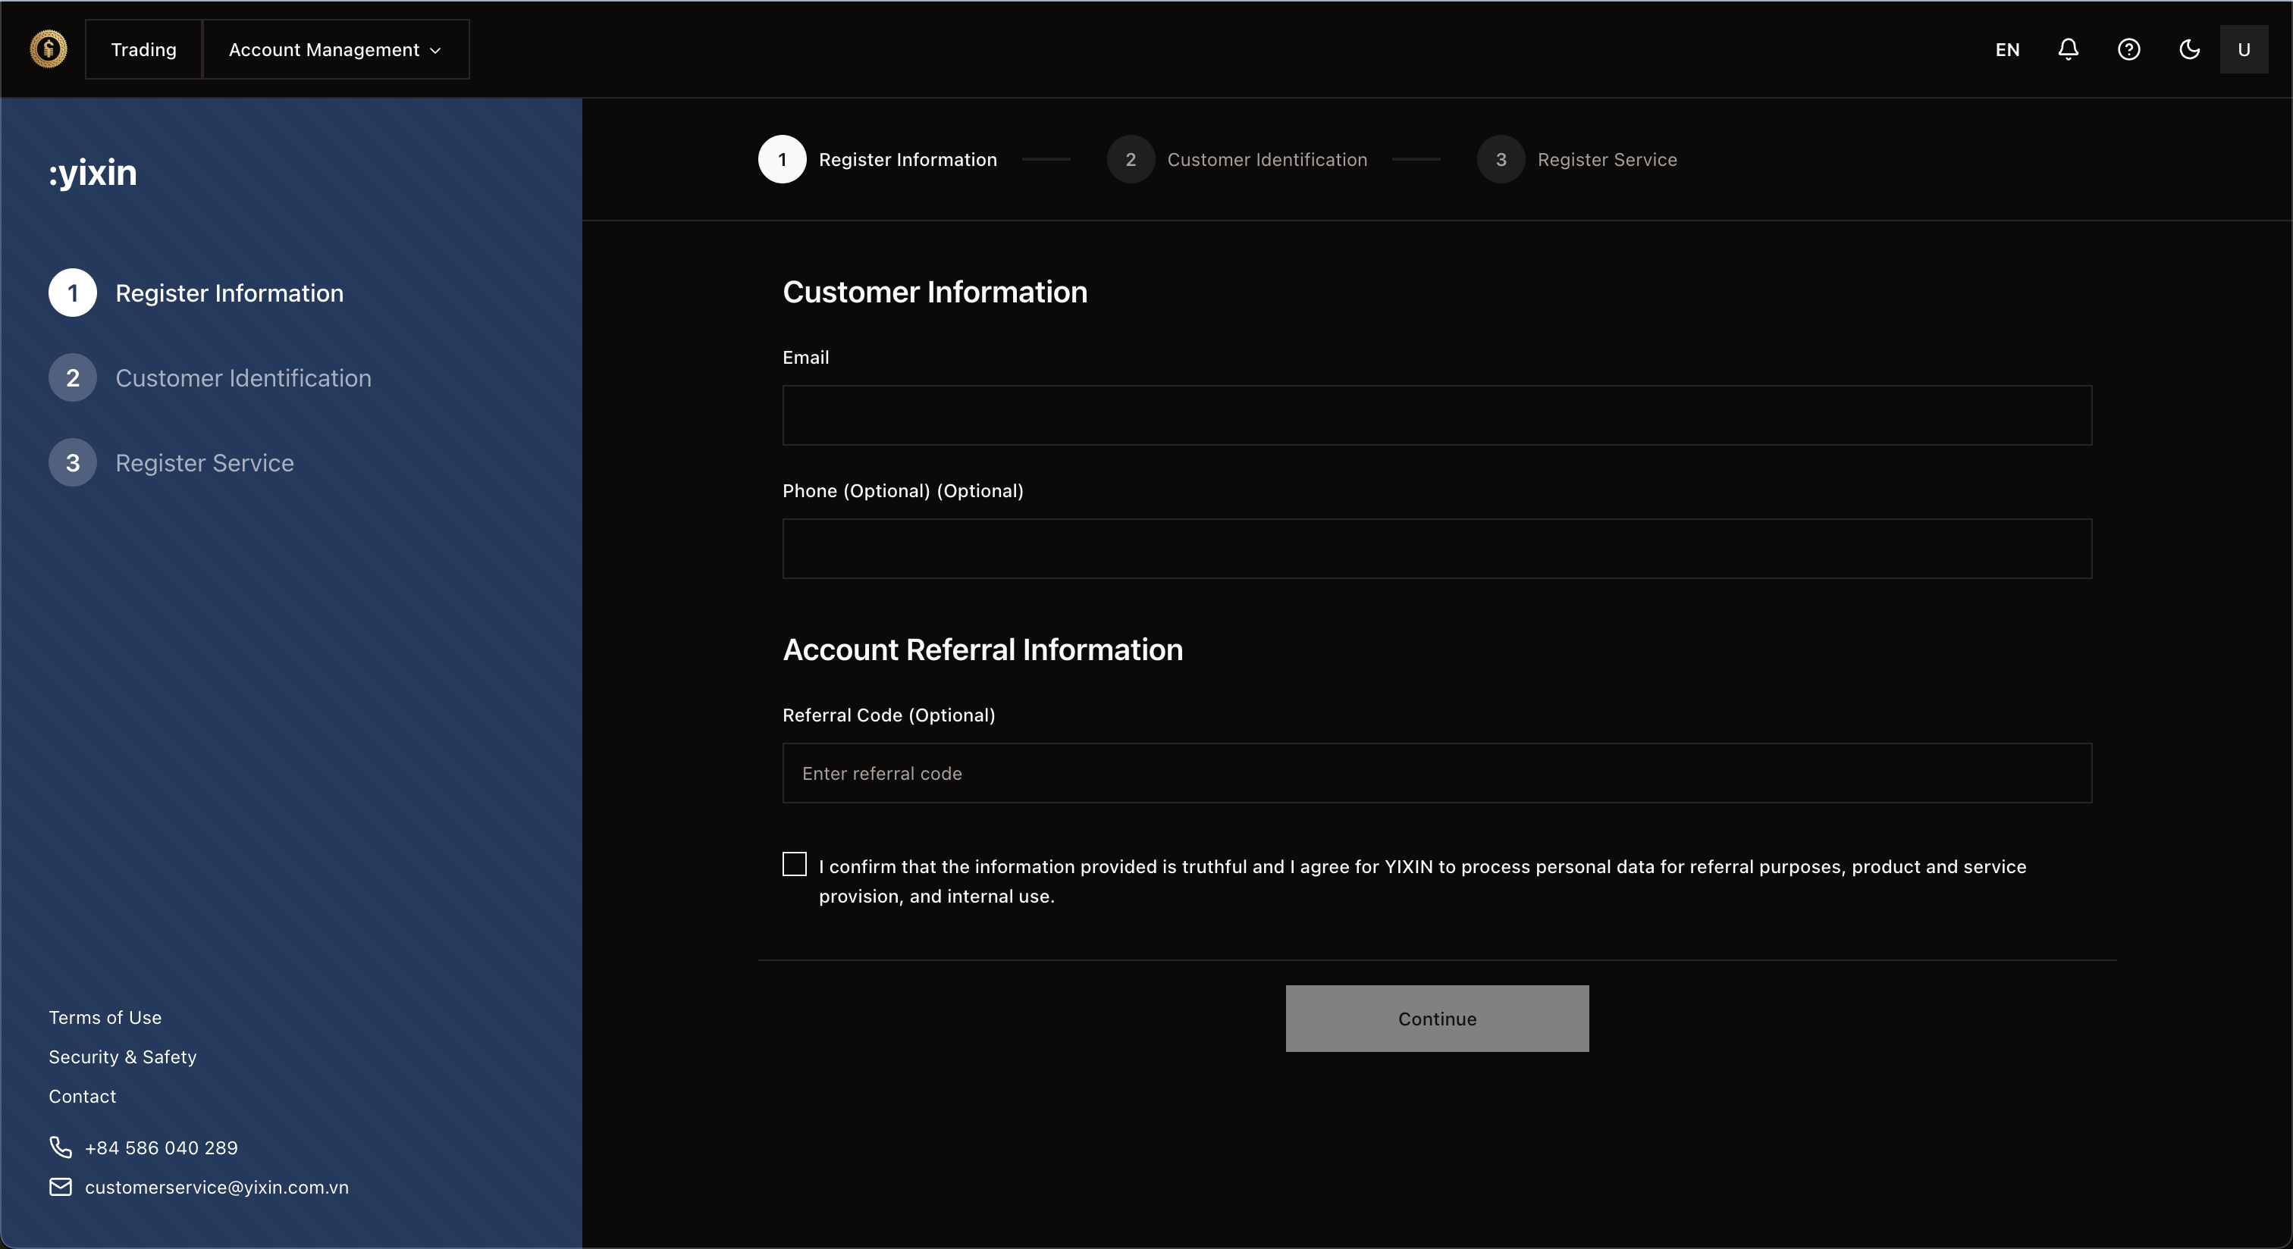Click the gold coin logo icon

point(48,49)
